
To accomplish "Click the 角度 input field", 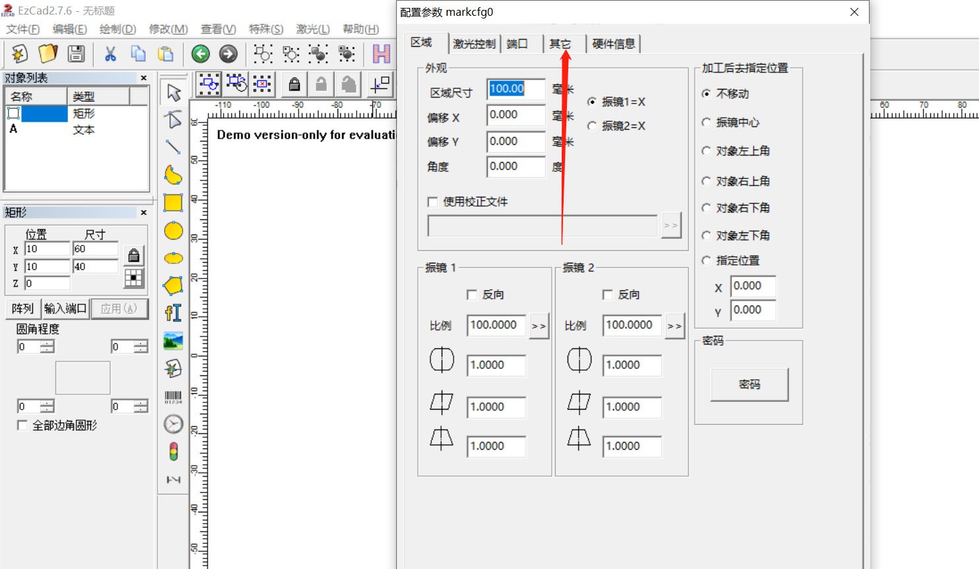I will [516, 167].
